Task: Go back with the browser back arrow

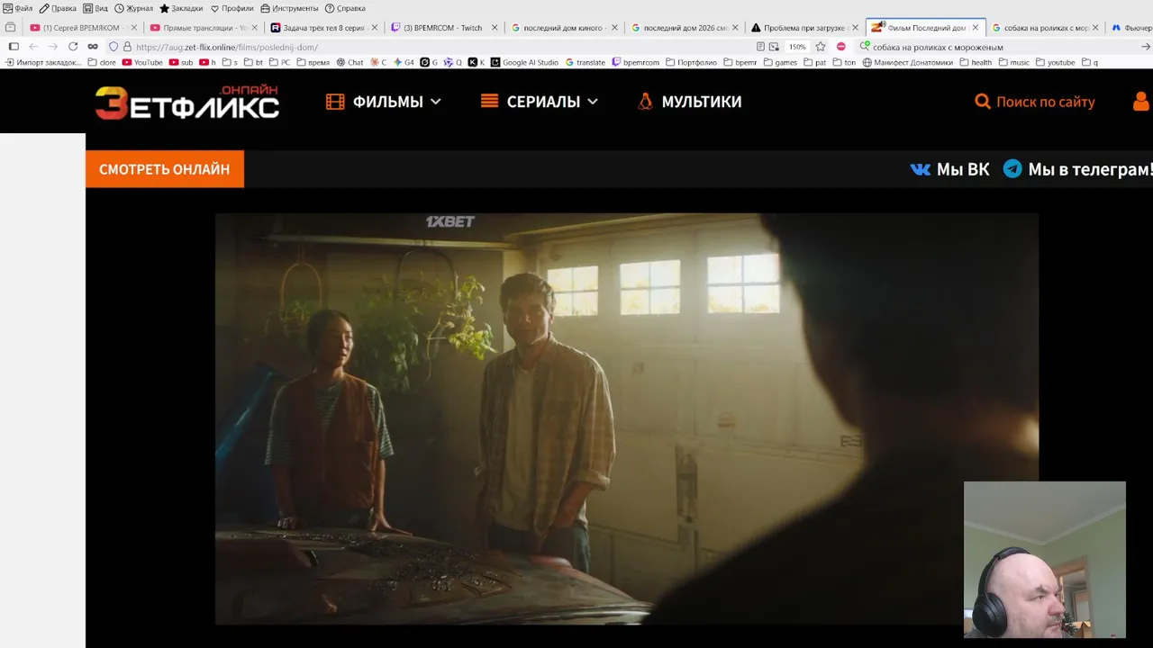Action: tap(33, 47)
